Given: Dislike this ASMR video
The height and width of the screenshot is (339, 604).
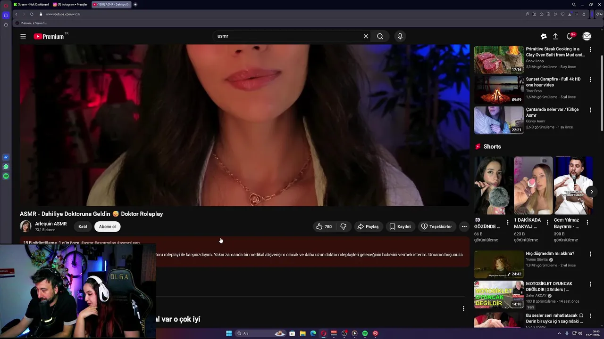Looking at the screenshot, I should (343, 226).
